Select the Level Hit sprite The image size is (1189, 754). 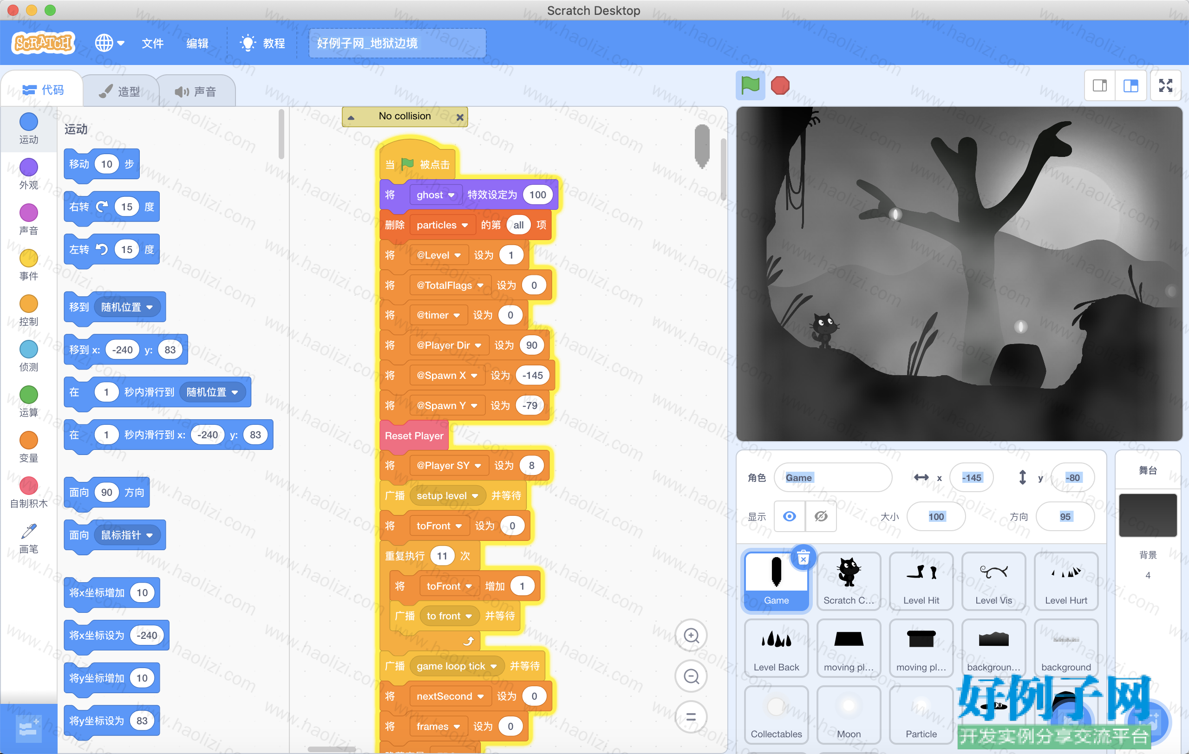pos(921,581)
